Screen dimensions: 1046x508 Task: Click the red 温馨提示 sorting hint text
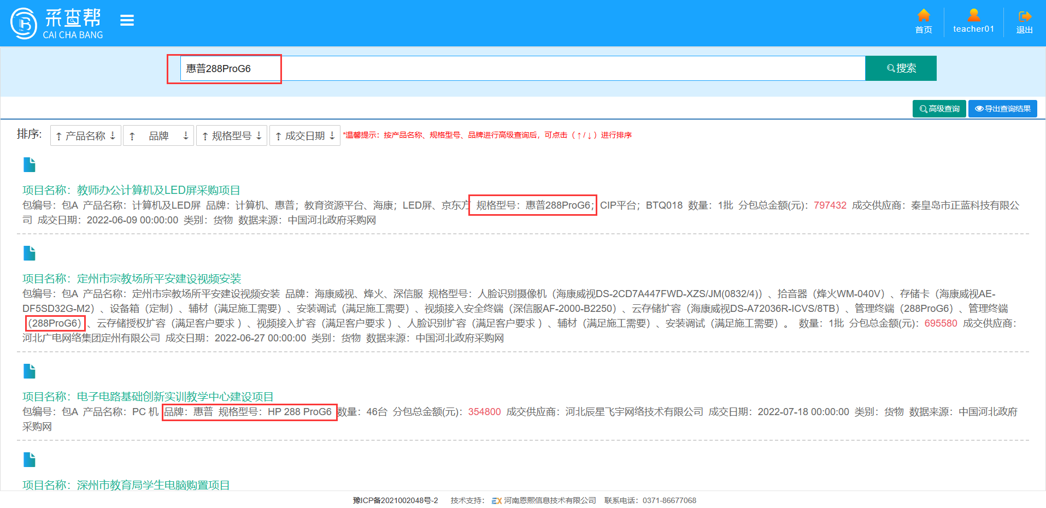click(487, 135)
